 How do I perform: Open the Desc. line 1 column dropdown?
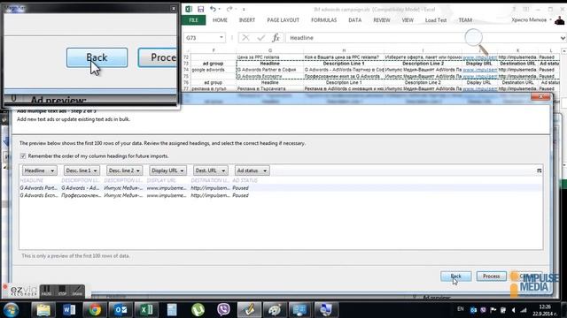(82, 170)
